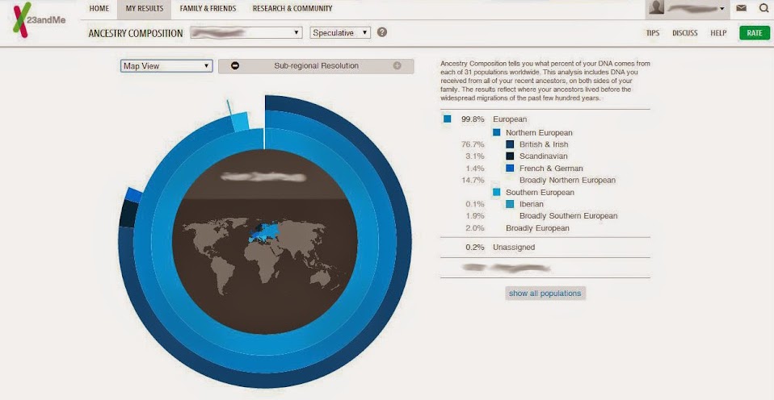
Task: Open the profile selector dropdown
Action: 246,32
